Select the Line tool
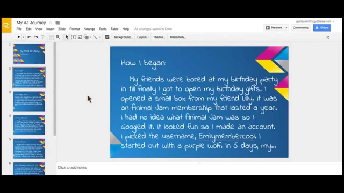 [x=95, y=37]
